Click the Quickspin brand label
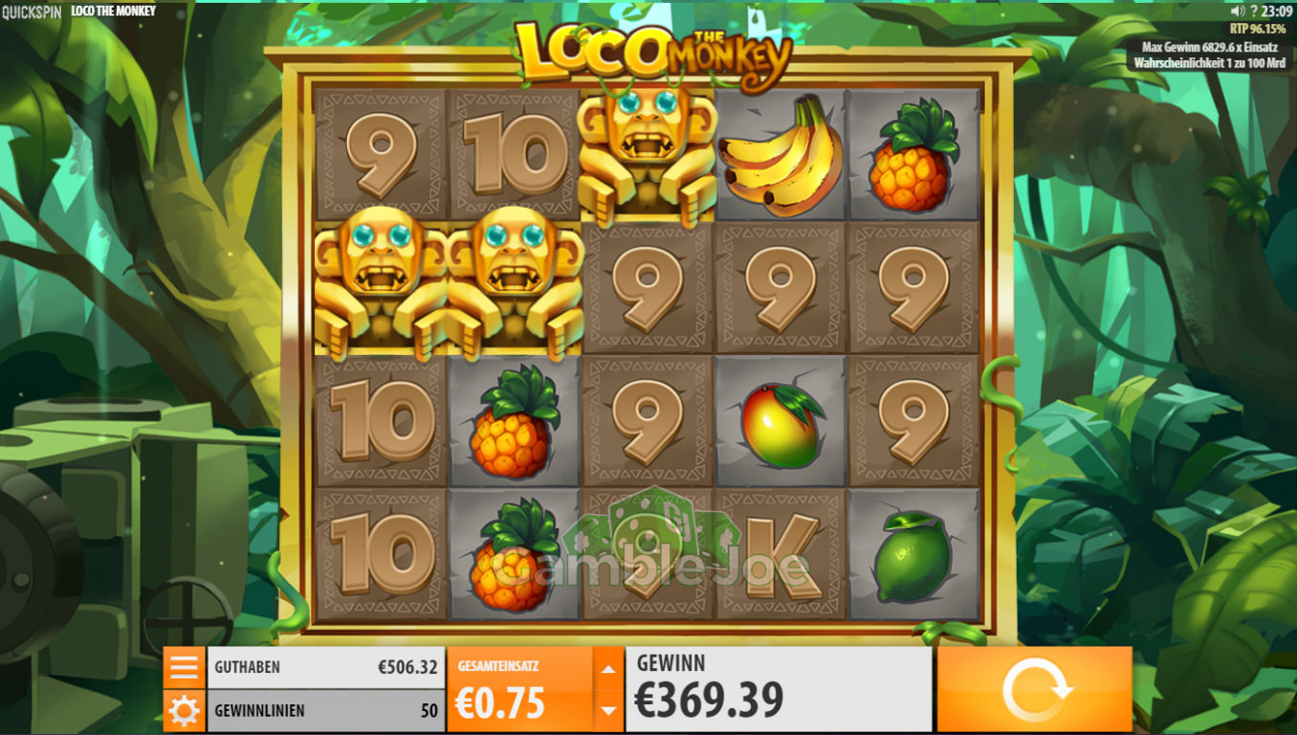 coord(31,11)
